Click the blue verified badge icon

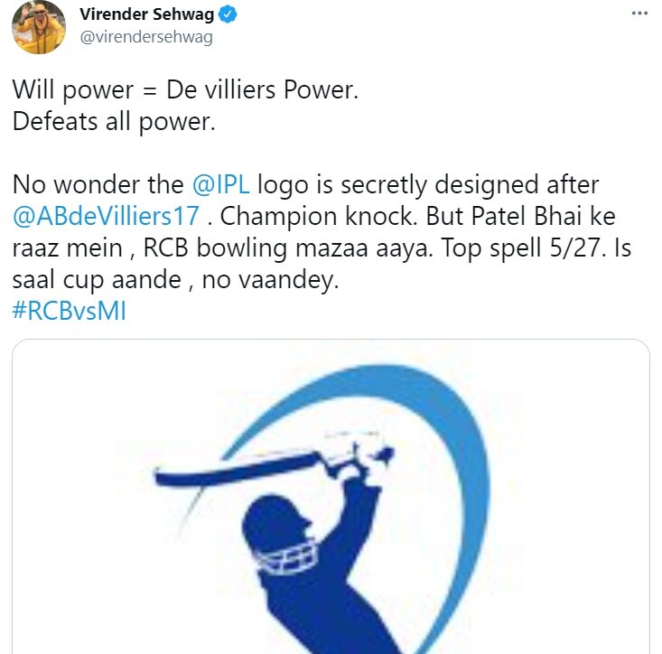click(x=228, y=14)
